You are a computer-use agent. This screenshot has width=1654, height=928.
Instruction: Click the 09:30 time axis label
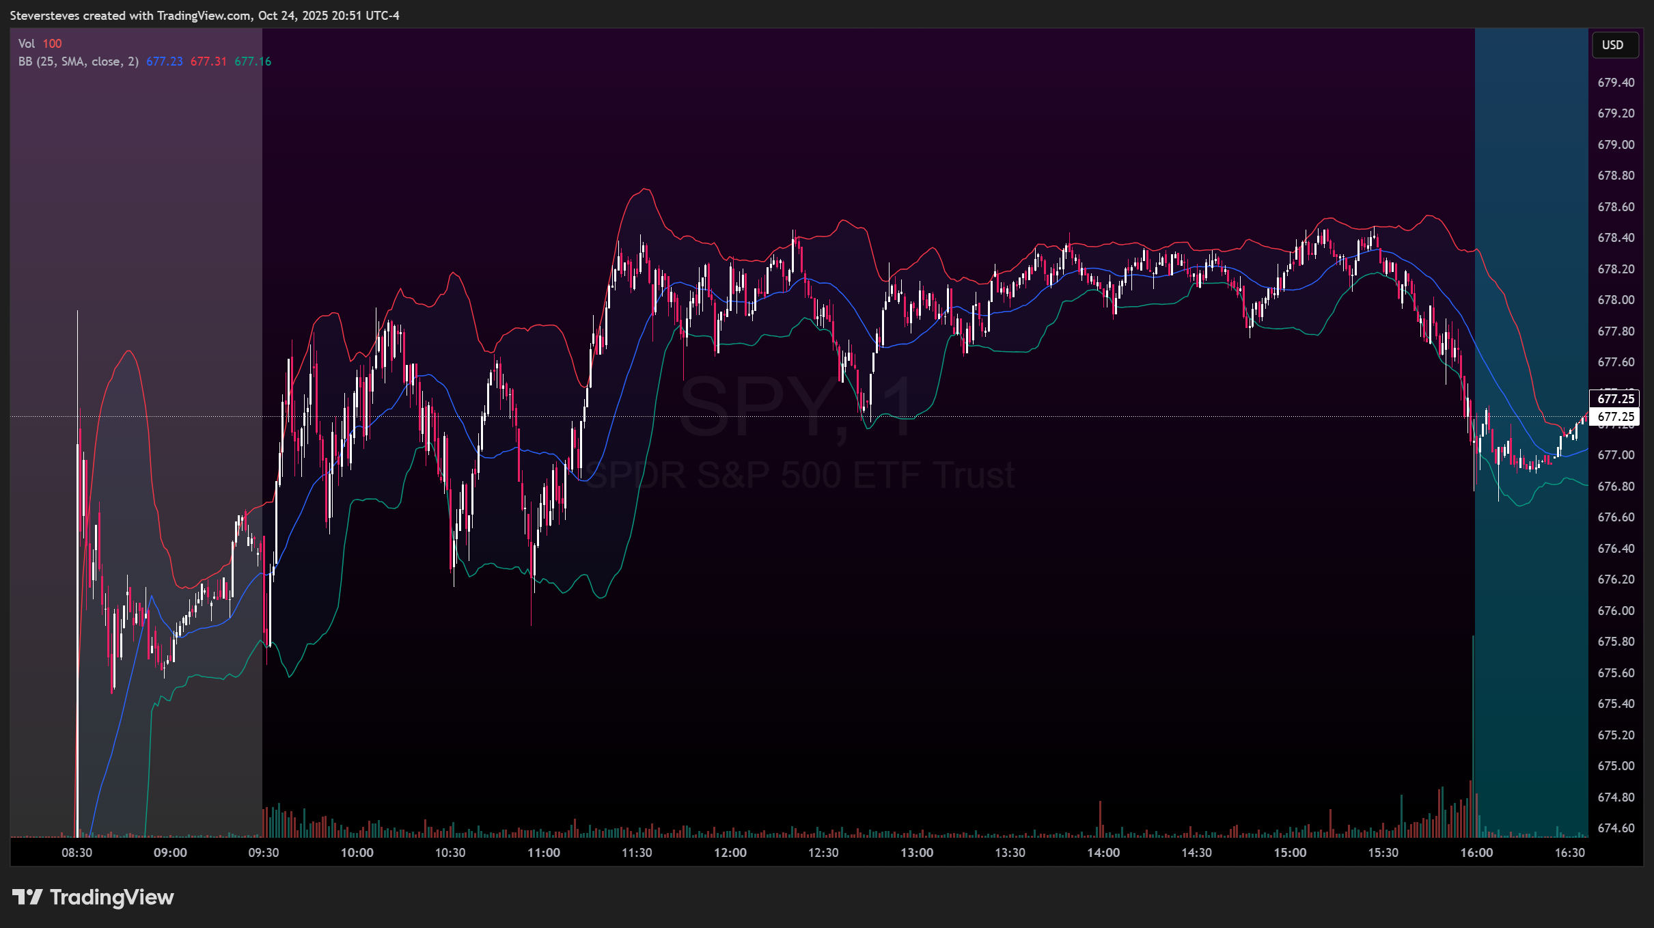point(264,852)
